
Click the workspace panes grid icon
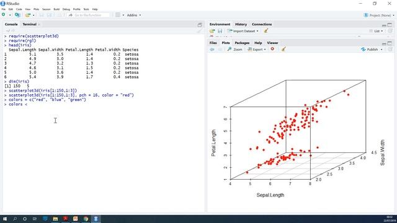coord(118,15)
